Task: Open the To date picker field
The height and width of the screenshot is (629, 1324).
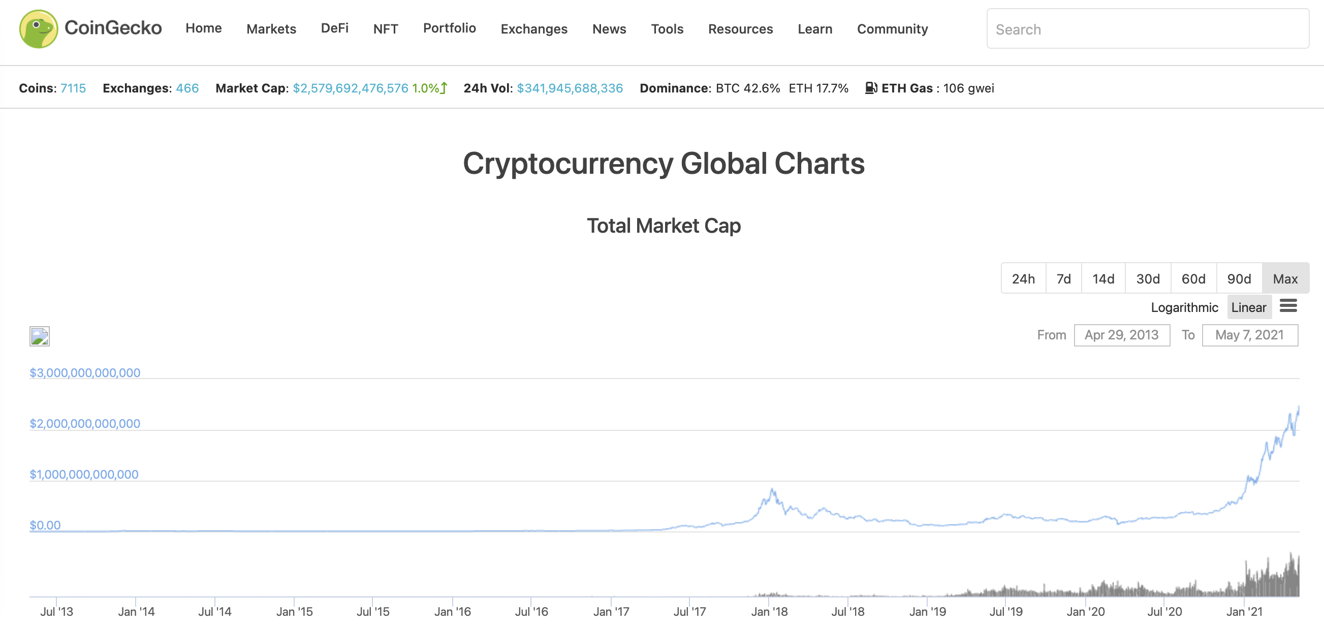Action: click(x=1249, y=335)
